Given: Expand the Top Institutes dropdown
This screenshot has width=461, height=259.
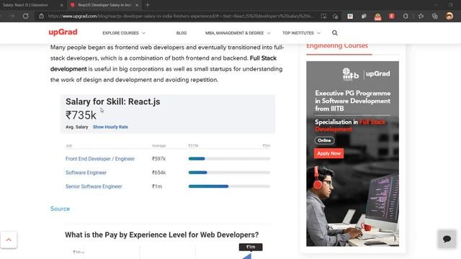Looking at the screenshot, I should [301, 33].
